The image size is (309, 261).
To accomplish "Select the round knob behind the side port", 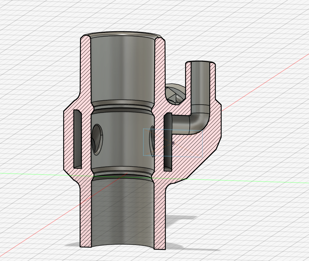I will pos(174,94).
